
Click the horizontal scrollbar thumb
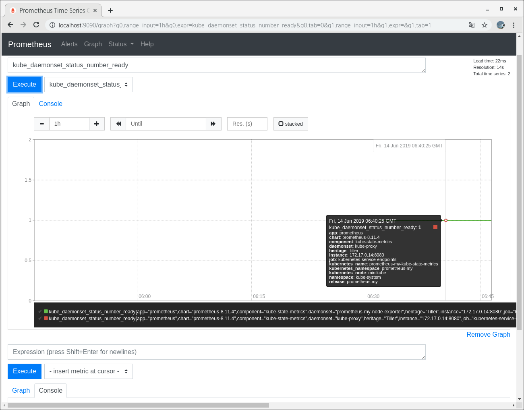[x=138, y=405]
